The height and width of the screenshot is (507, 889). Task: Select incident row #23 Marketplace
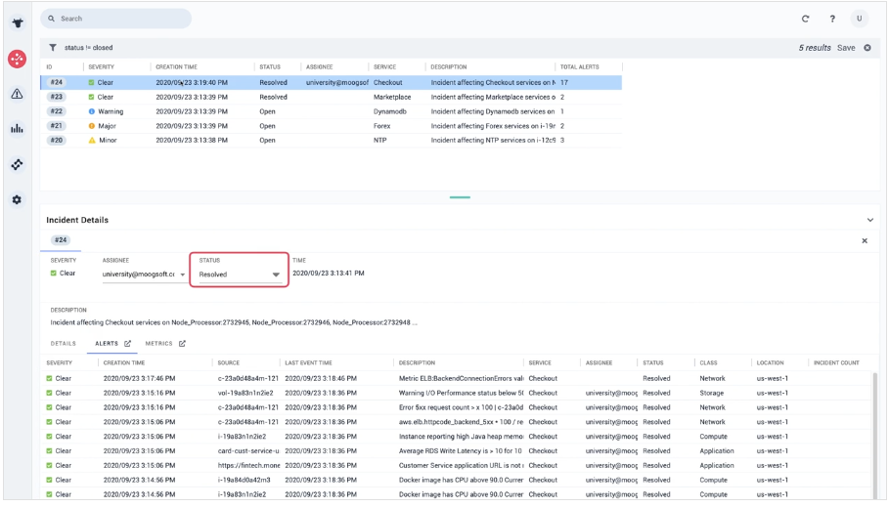332,97
